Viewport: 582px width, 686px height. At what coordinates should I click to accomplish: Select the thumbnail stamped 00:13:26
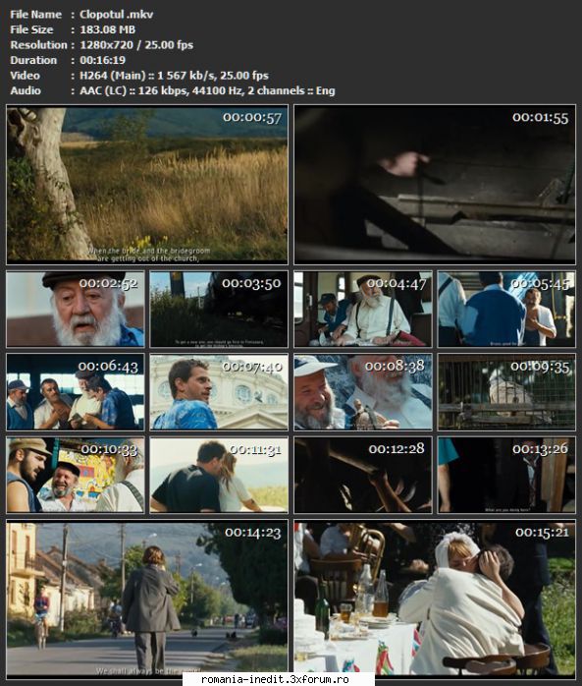pos(506,475)
